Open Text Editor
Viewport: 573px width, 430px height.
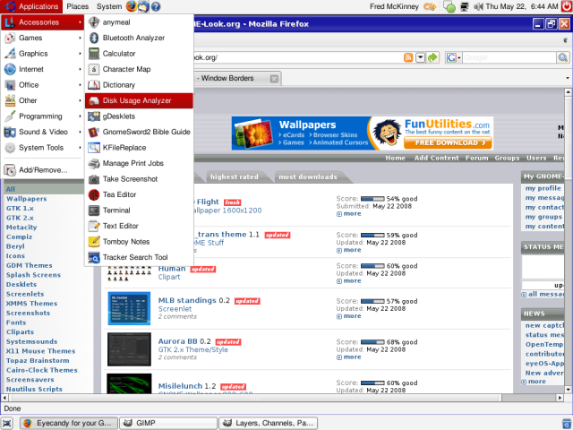pyautogui.click(x=139, y=226)
